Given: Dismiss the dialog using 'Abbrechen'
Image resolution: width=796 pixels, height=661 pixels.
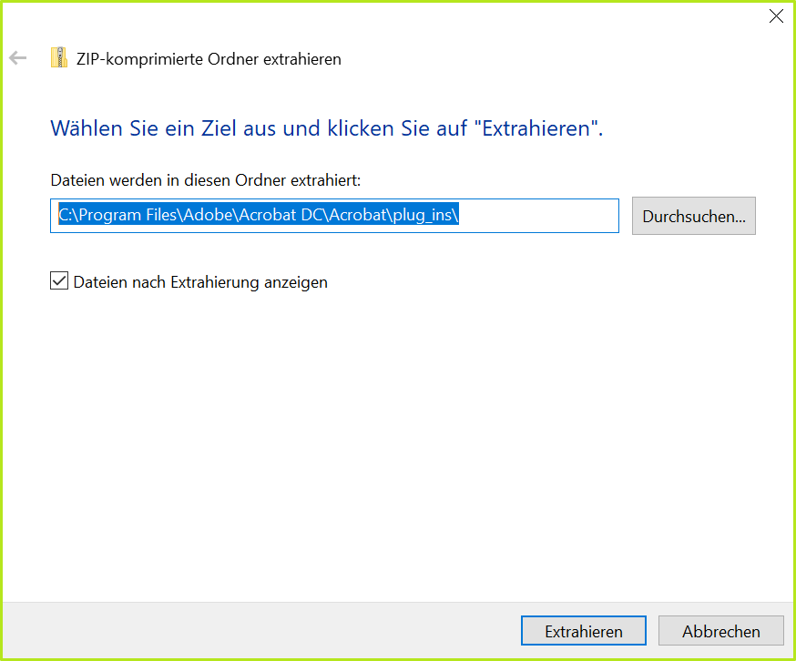Looking at the screenshot, I should click(720, 630).
